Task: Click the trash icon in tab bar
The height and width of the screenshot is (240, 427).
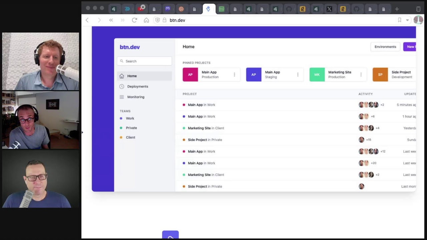Action: tap(418, 9)
